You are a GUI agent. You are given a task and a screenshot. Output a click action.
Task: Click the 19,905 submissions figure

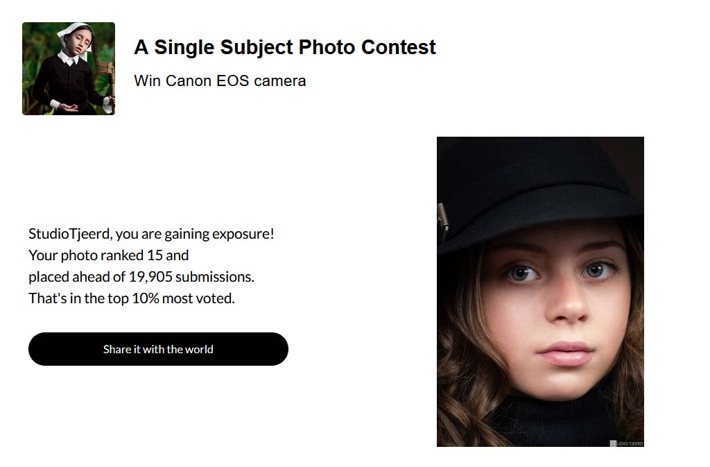[191, 277]
